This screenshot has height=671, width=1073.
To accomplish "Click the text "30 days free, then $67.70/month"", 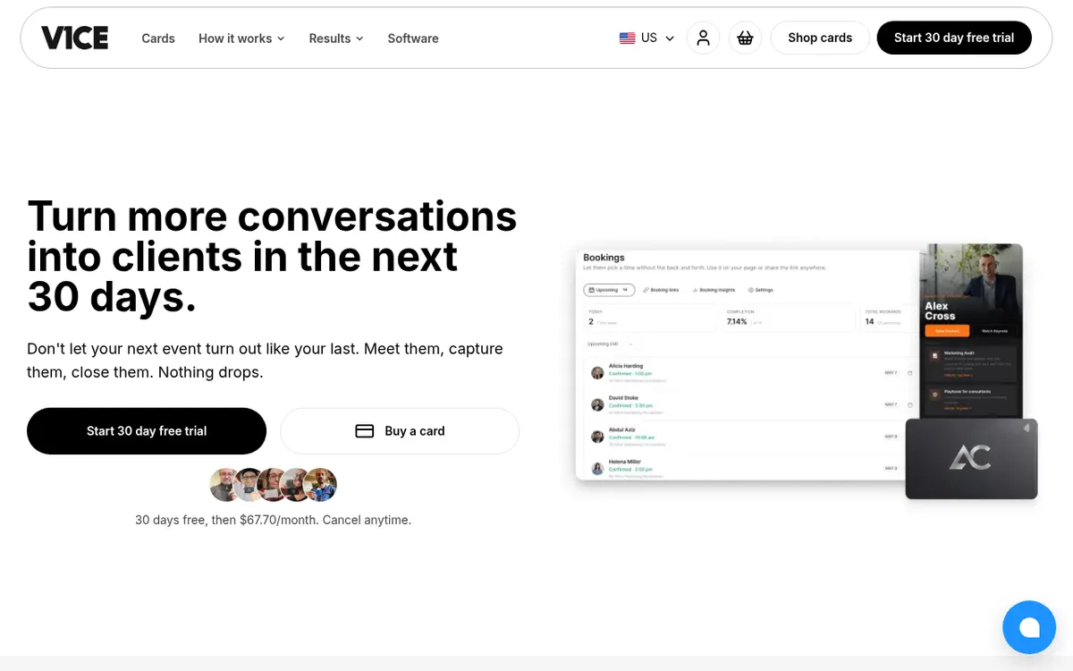I will (226, 520).
